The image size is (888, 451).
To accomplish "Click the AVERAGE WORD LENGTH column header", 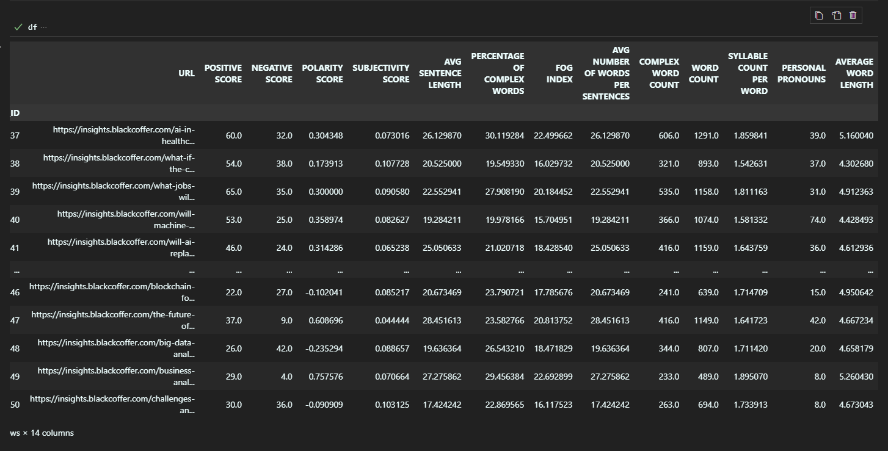I will pyautogui.click(x=854, y=73).
